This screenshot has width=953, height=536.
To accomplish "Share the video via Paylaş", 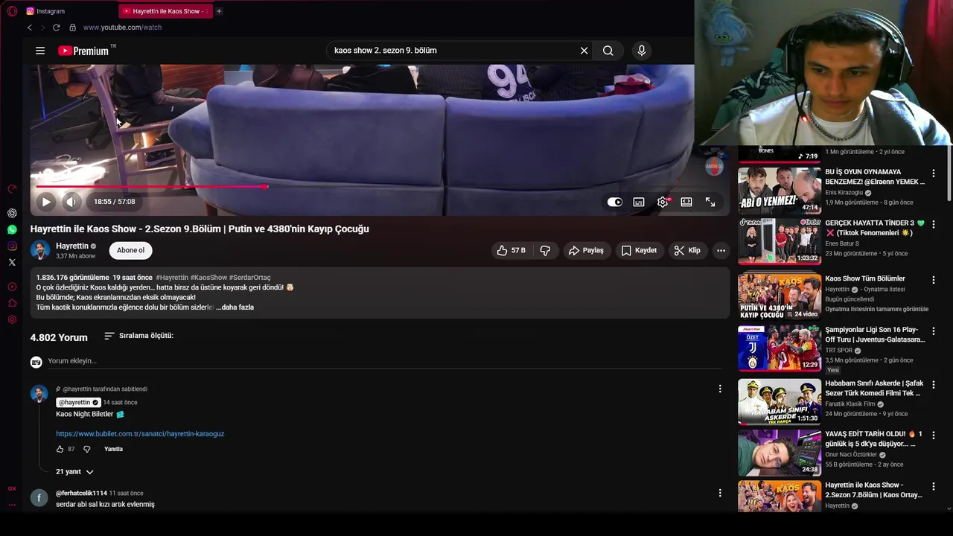I will [586, 250].
